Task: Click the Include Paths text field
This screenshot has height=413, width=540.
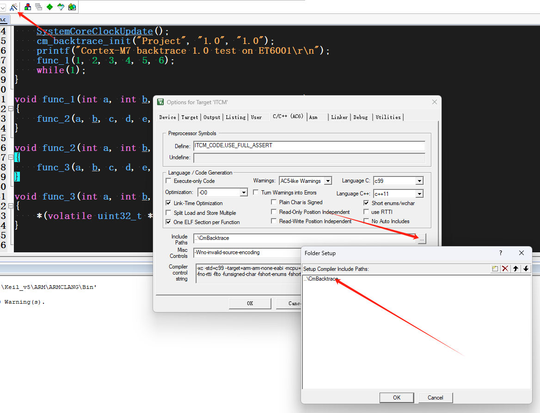Action: (305, 238)
